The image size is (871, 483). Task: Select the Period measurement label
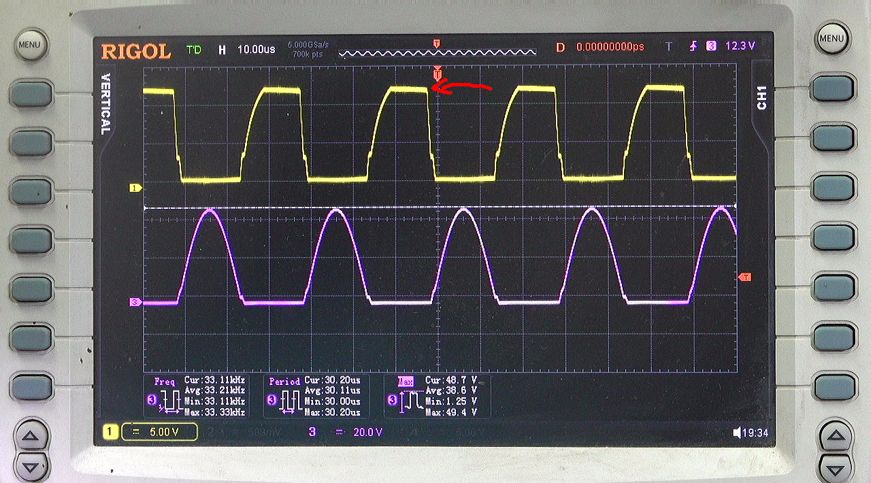coord(284,382)
